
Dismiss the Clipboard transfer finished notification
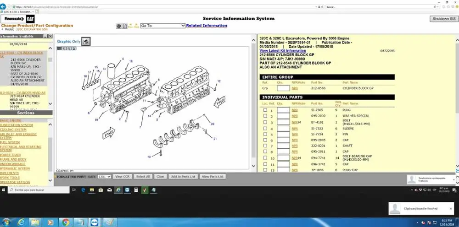[451, 209]
